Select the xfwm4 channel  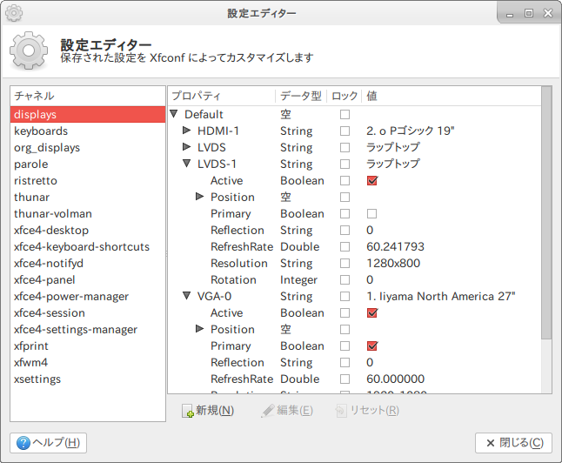[88, 362]
